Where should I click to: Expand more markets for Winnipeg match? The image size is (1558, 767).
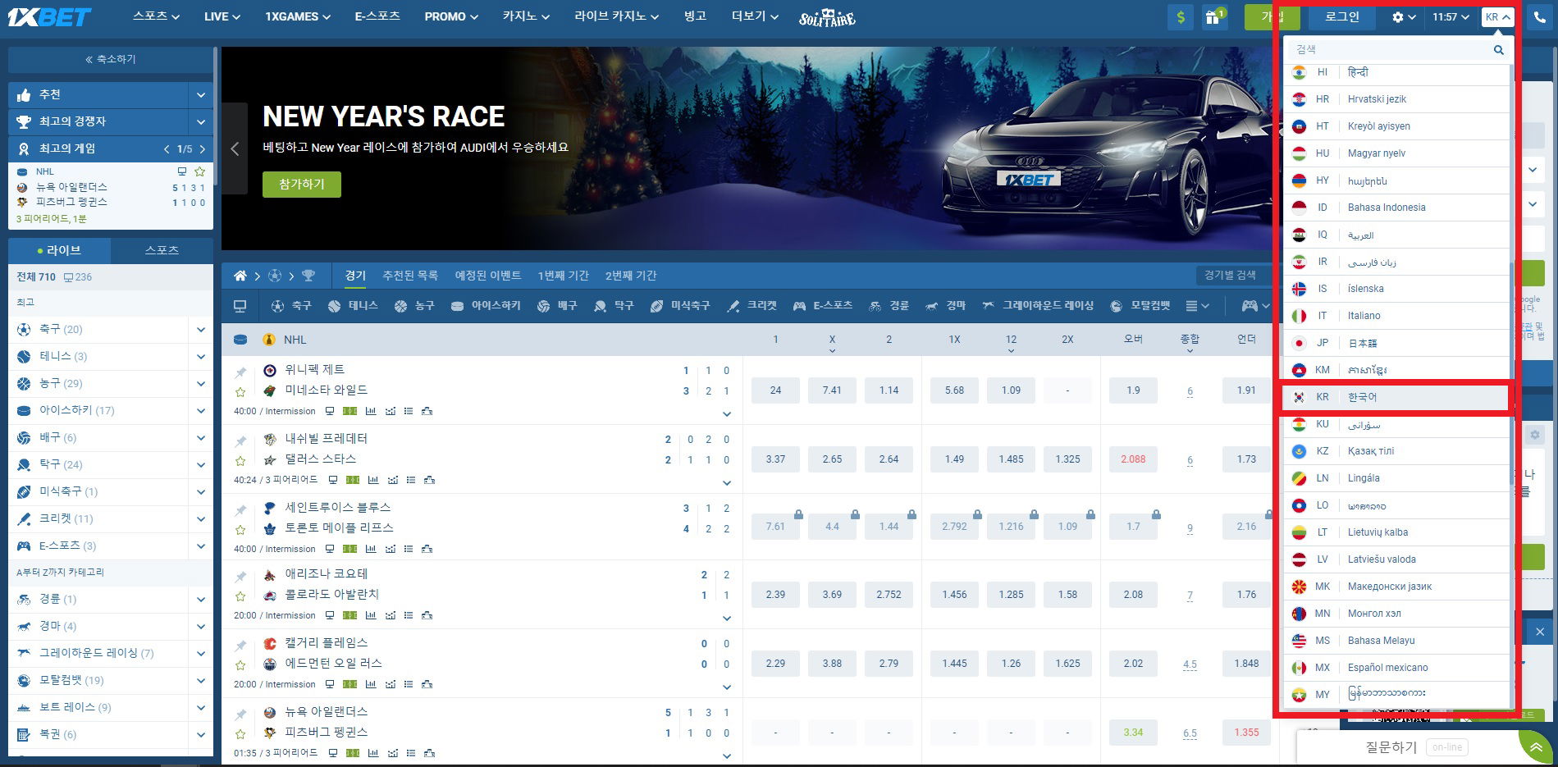(726, 413)
